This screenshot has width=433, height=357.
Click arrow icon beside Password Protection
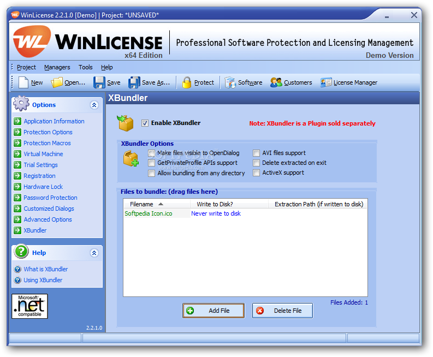pyautogui.click(x=17, y=198)
